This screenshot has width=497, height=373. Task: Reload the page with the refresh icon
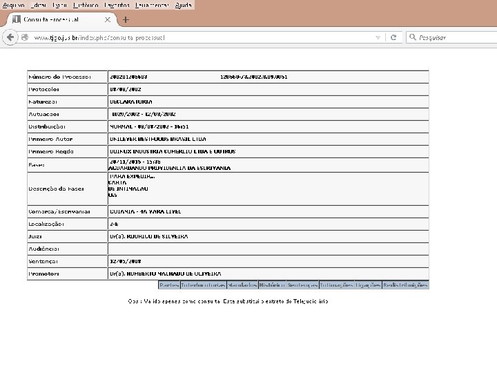point(393,37)
